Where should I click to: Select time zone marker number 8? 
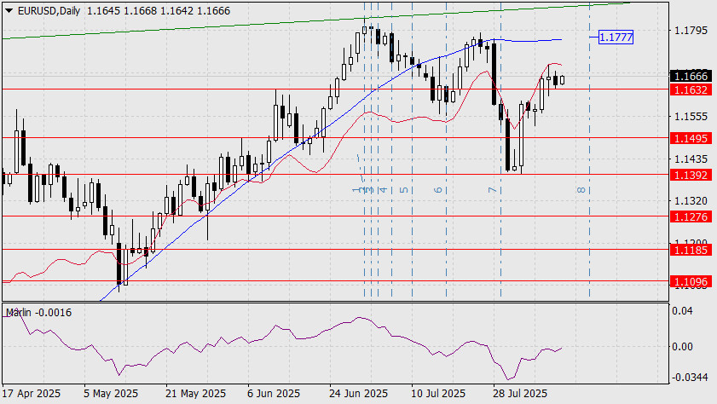click(x=581, y=190)
